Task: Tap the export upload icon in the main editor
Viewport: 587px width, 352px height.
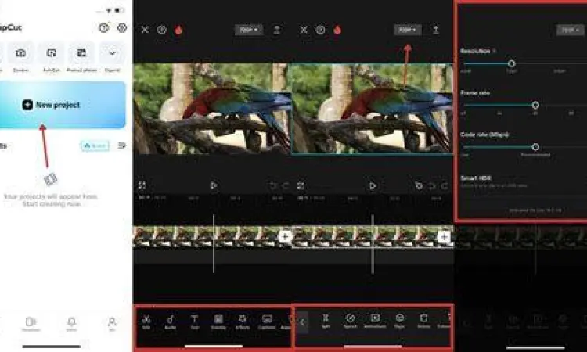Action: tap(276, 30)
